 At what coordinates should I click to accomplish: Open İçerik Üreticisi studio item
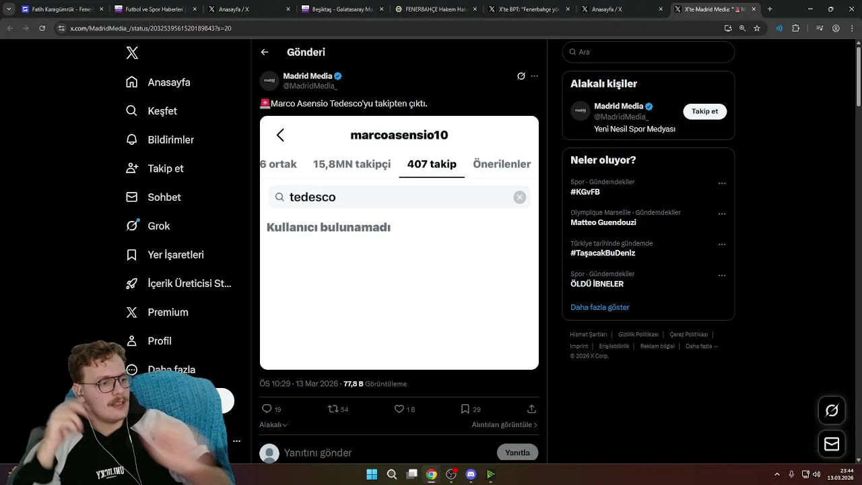(179, 284)
